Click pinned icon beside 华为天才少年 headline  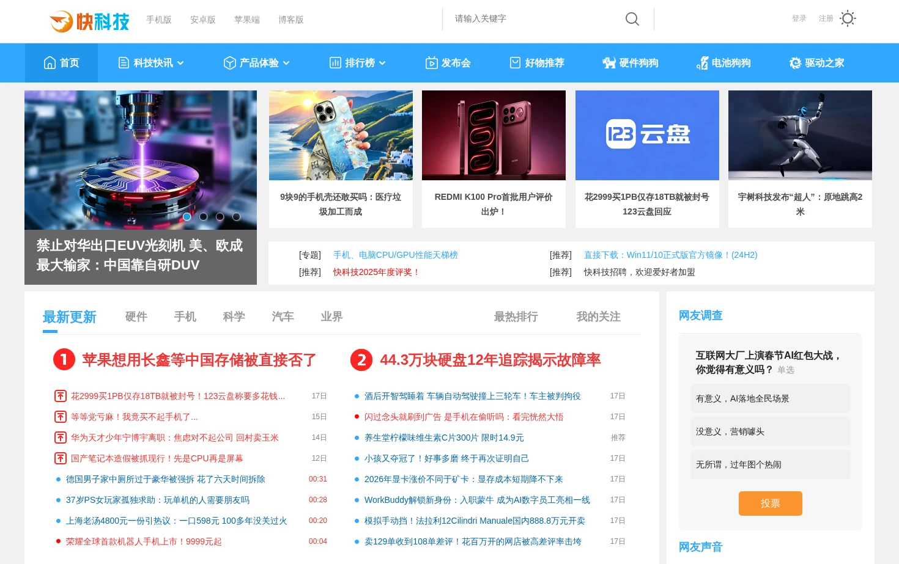61,438
